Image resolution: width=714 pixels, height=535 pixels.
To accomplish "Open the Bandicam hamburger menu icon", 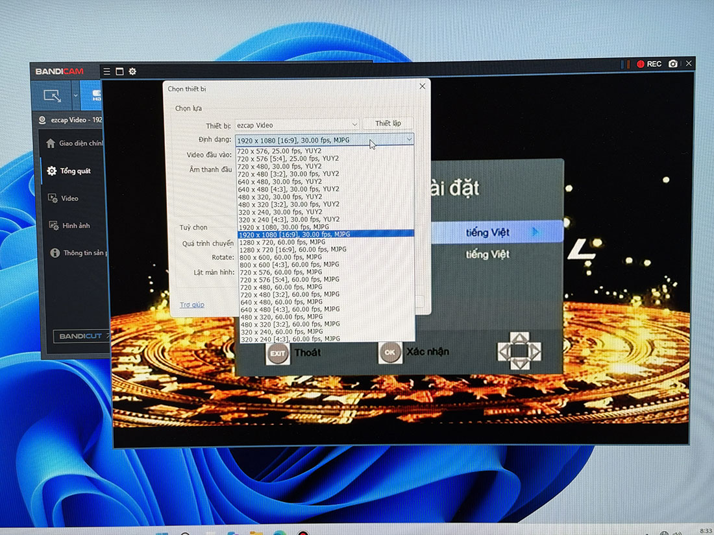I will [106, 71].
